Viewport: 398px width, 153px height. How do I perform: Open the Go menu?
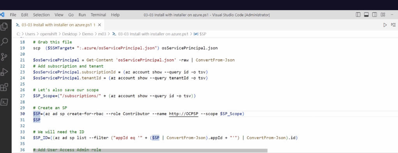(x=71, y=15)
